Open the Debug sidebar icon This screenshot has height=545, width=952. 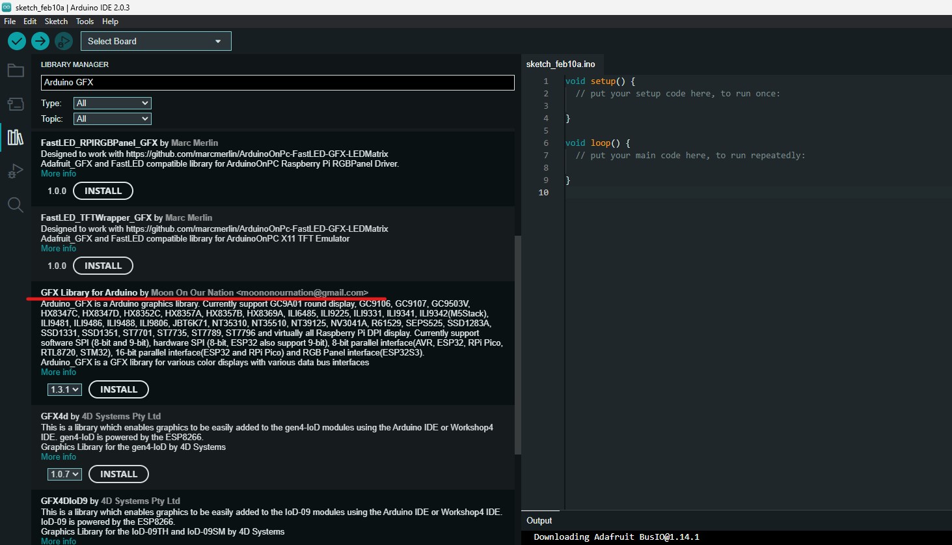[16, 171]
